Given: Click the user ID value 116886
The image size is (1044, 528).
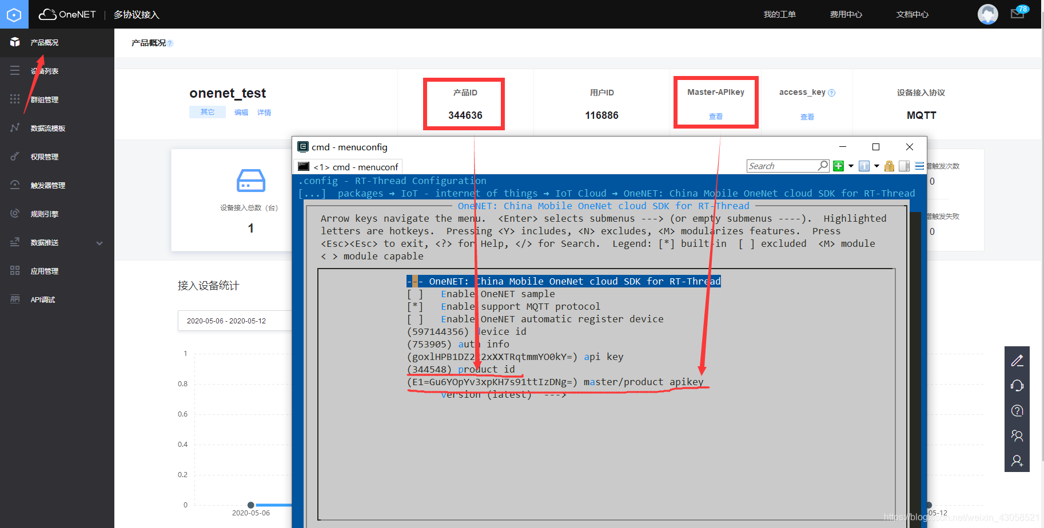Looking at the screenshot, I should [x=601, y=115].
